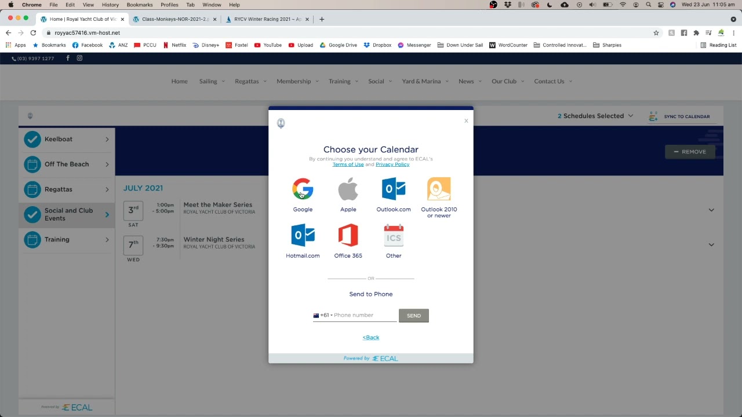Click Meet the Maker Series title
The height and width of the screenshot is (417, 742).
tap(218, 204)
